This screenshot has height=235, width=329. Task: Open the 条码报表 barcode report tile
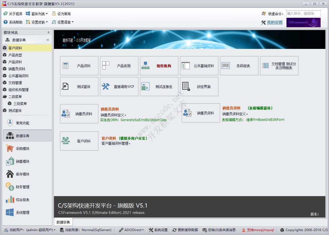coord(239,66)
